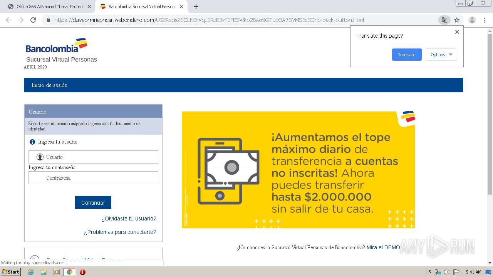Show hidden system tray icons arrow
The height and width of the screenshot is (277, 493).
[x=429, y=272]
